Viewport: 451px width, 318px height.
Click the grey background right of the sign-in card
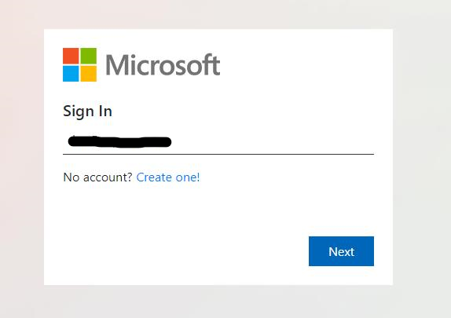[422, 158]
